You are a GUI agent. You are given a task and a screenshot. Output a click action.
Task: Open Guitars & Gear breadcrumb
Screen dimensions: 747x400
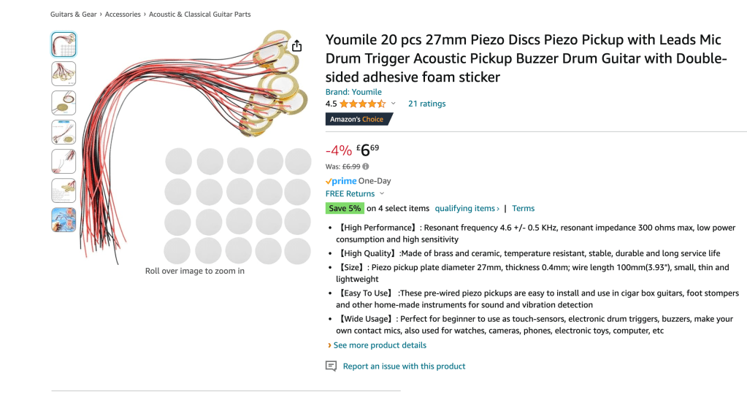(73, 15)
